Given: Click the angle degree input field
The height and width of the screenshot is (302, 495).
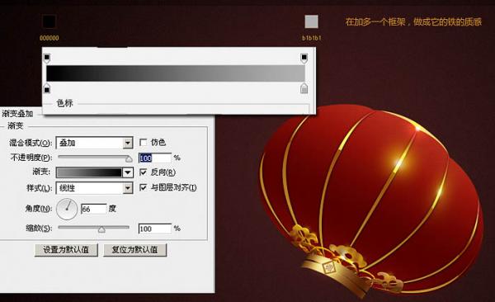Looking at the screenshot, I should (x=94, y=209).
